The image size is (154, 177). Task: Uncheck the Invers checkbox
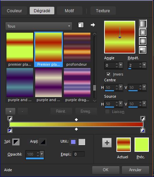(x=108, y=74)
